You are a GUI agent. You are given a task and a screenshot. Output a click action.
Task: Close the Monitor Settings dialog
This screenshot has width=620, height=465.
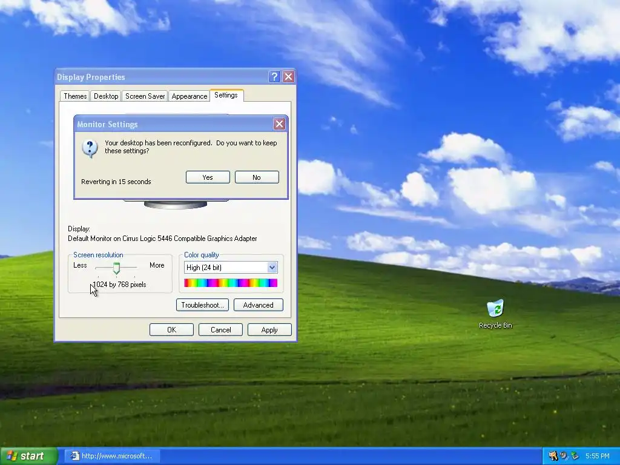(x=279, y=124)
